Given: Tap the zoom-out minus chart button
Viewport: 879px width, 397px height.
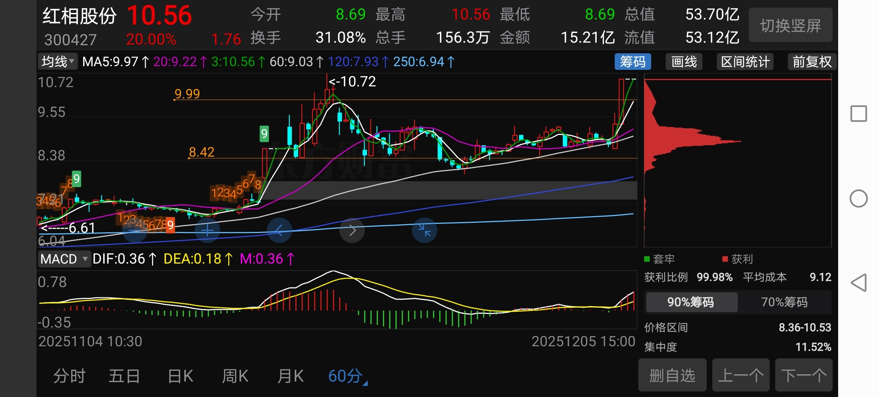Looking at the screenshot, I should (x=135, y=230).
